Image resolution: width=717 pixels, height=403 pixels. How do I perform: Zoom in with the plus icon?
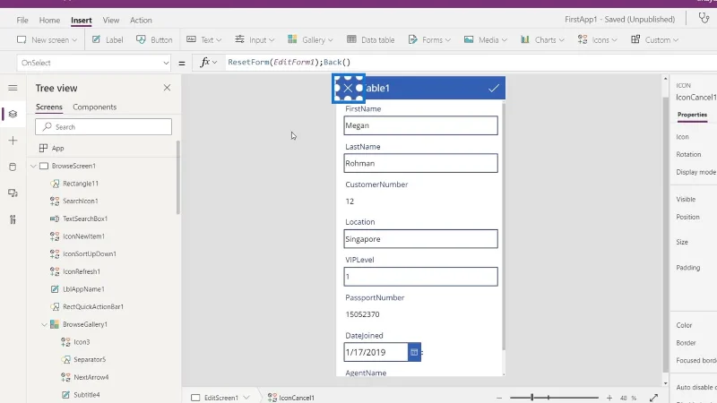tap(609, 398)
